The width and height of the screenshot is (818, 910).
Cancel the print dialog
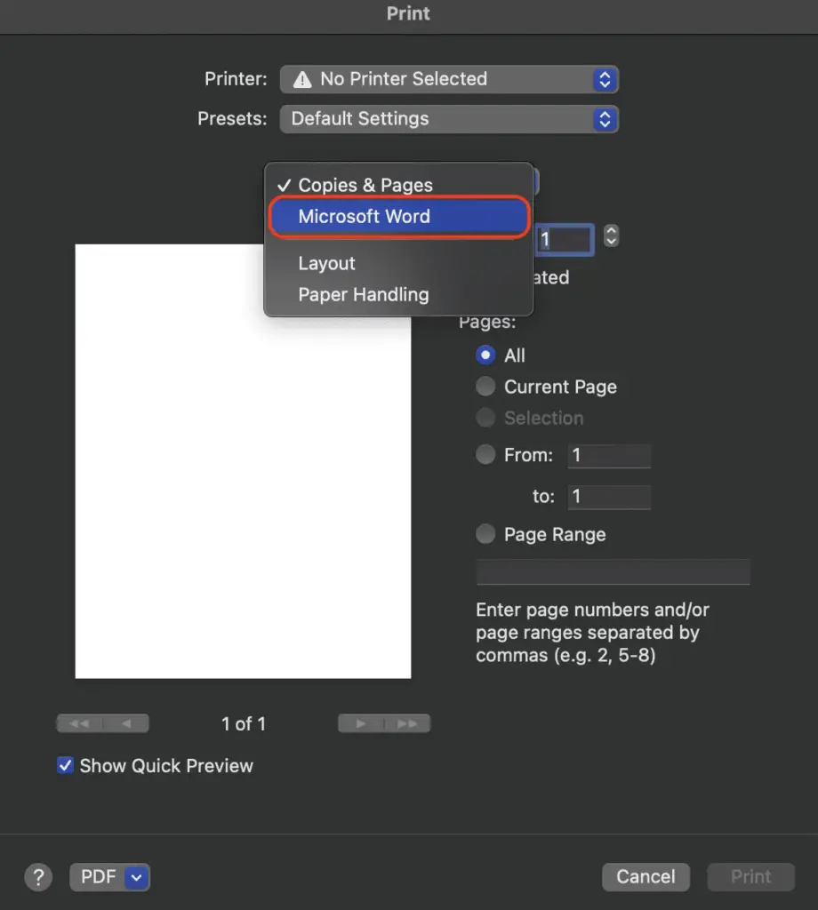[646, 877]
